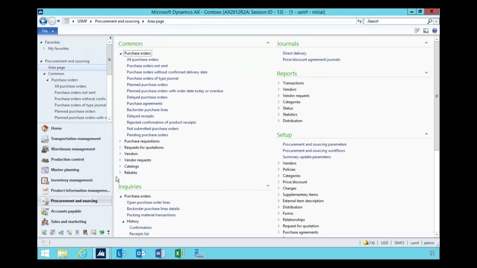This screenshot has height=268, width=477.
Task: Collapse the navigation pane with its arrow
Action: click(110, 38)
